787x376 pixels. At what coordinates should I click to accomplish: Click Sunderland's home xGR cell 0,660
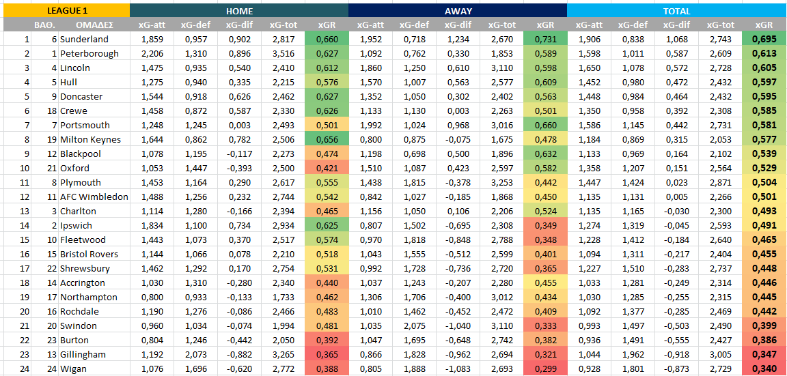click(327, 39)
